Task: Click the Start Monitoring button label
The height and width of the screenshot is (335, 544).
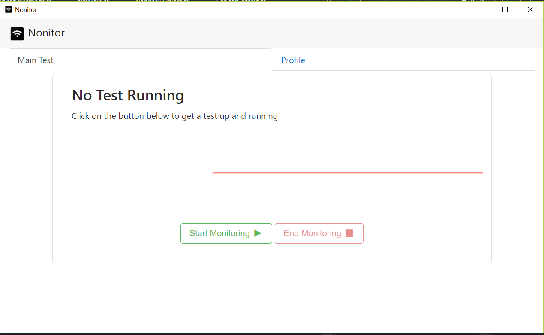Action: (x=219, y=233)
